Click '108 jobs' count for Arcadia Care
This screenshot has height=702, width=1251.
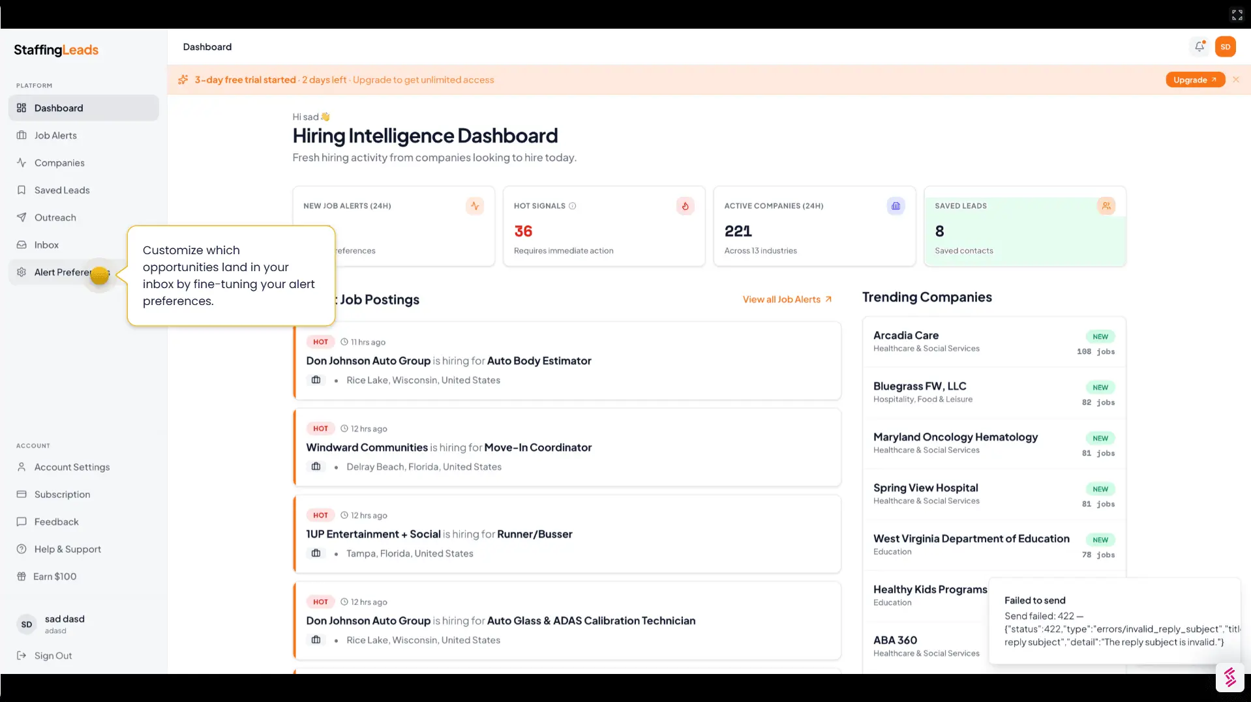point(1096,351)
